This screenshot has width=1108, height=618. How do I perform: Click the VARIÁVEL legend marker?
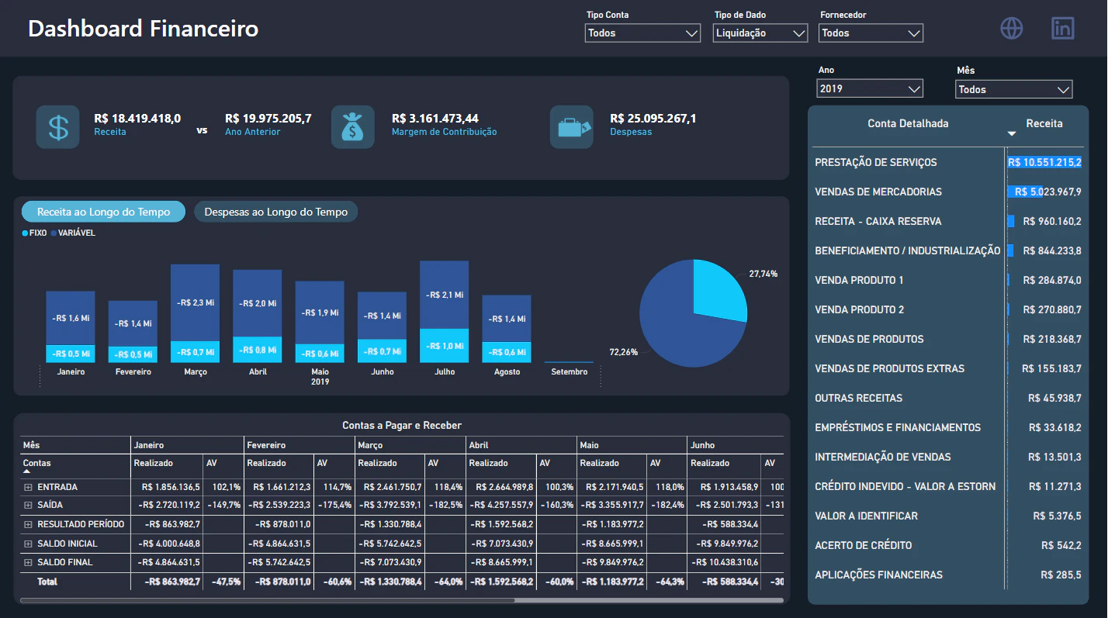click(x=54, y=233)
